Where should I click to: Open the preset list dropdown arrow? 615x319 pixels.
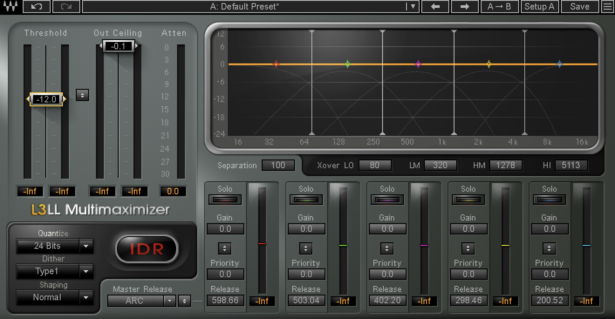pyautogui.click(x=413, y=7)
